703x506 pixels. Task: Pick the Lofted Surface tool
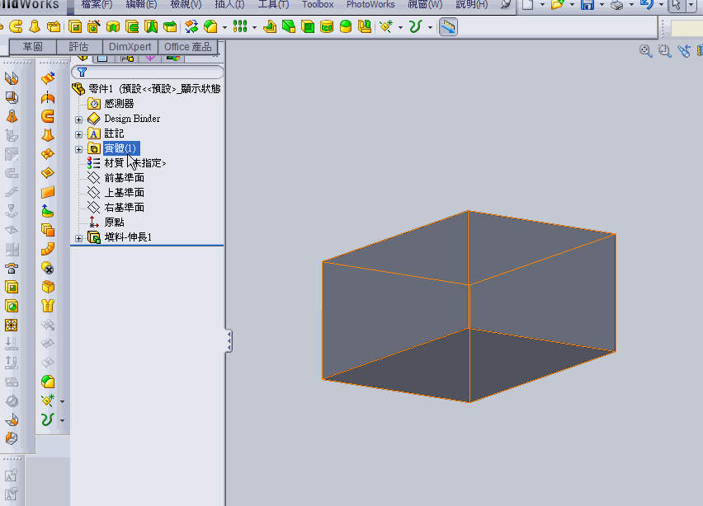(x=48, y=135)
